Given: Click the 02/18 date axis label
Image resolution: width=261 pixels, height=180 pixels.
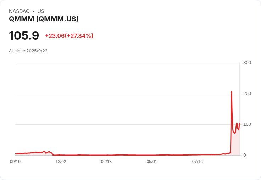Looking at the screenshot, I should tap(106, 162).
